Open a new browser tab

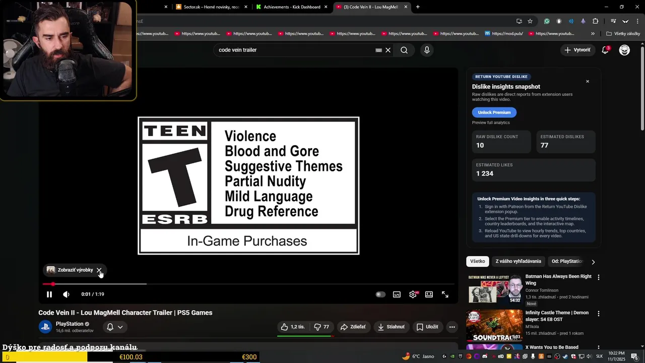[418, 7]
